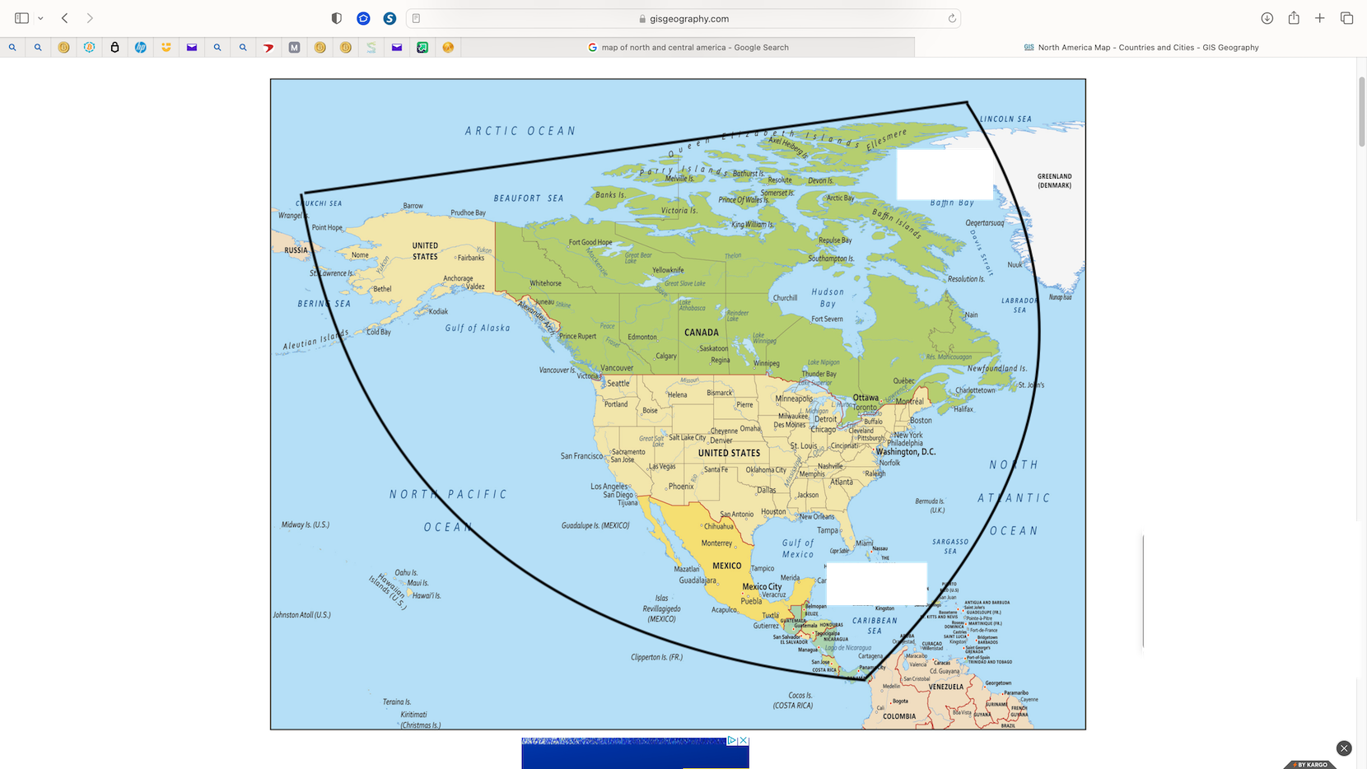The width and height of the screenshot is (1367, 769).
Task: Click the Winnipeg label on the map
Action: coord(766,363)
